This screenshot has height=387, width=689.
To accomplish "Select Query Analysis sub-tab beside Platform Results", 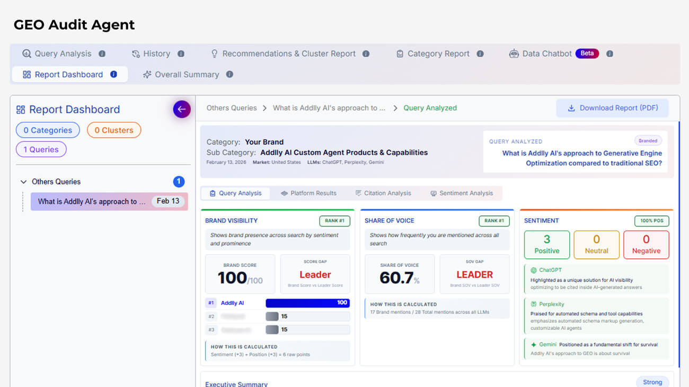I will click(x=235, y=193).
